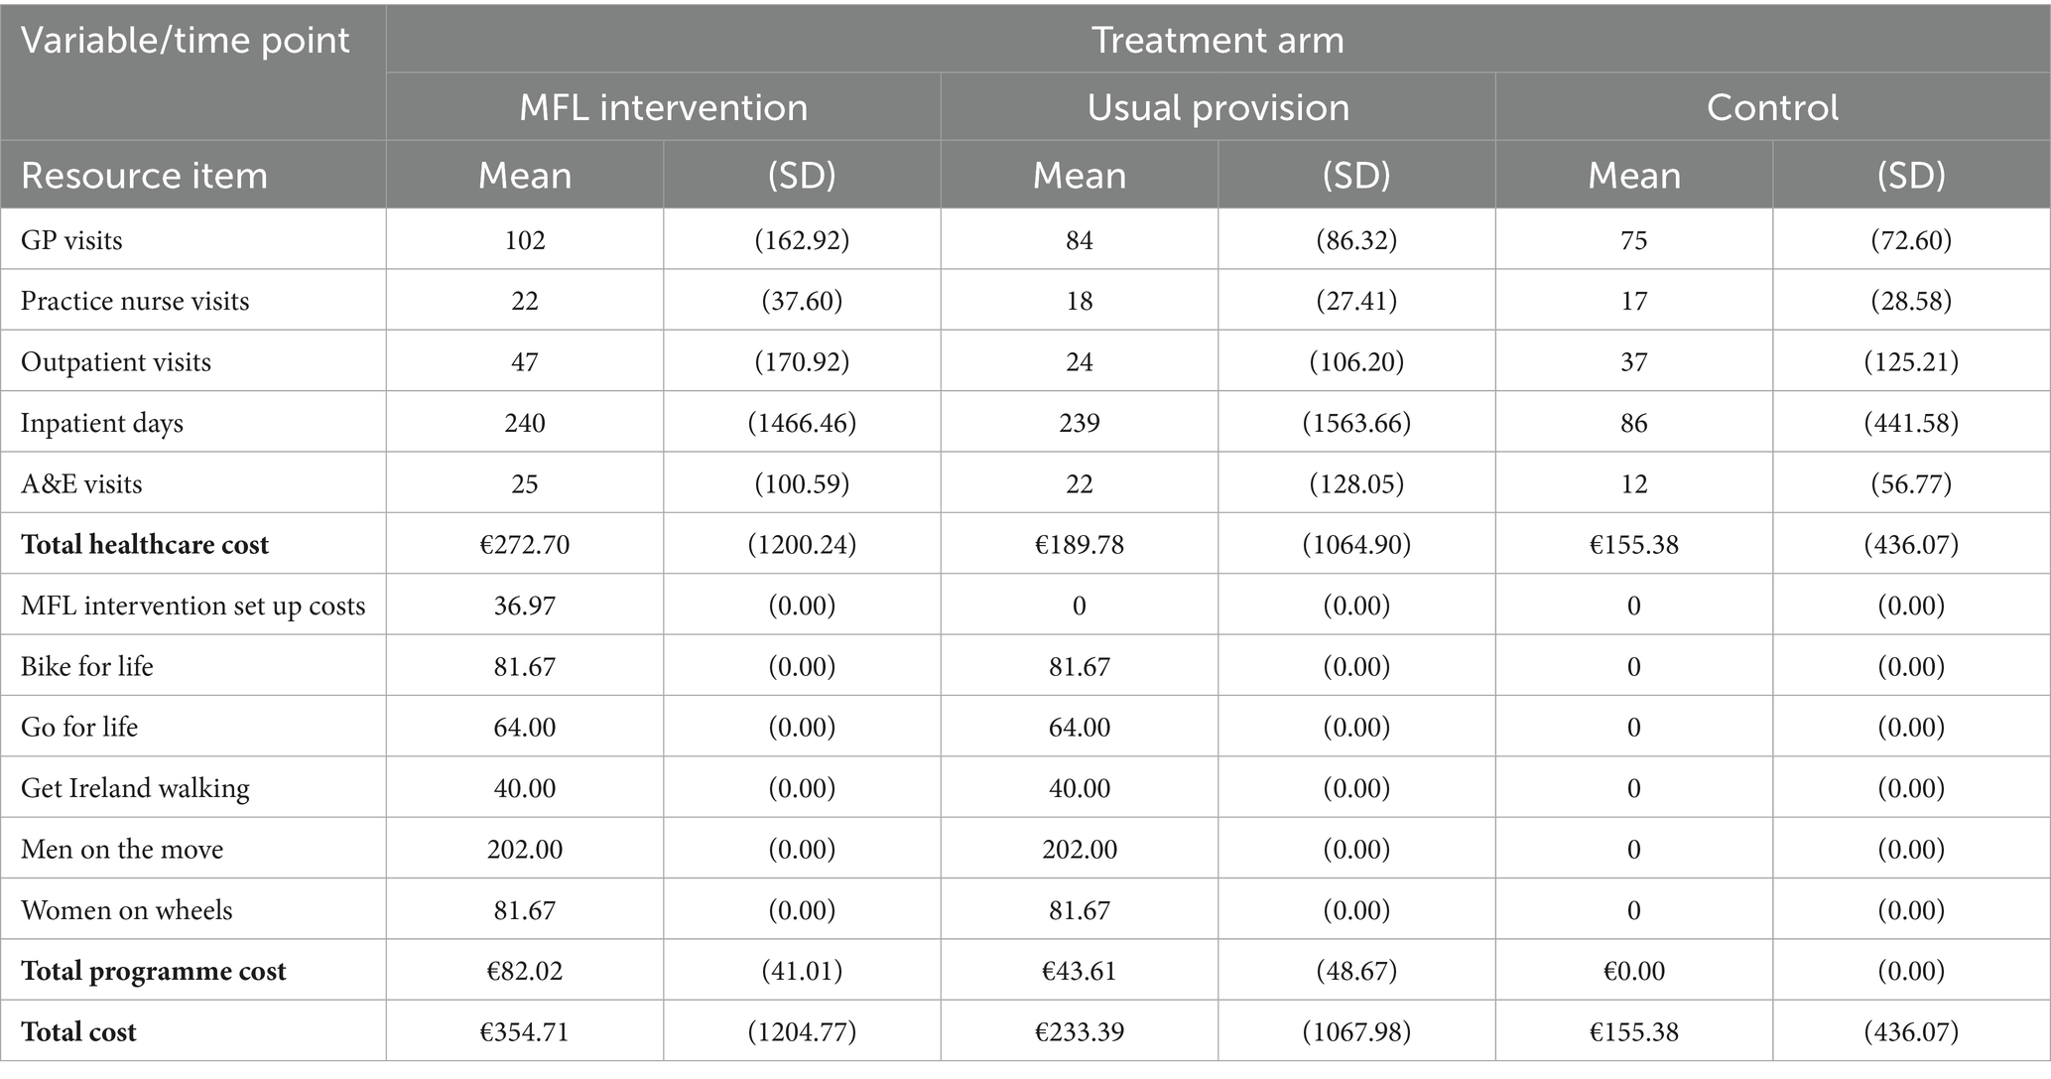This screenshot has height=1079, width=2051.
Task: Select the 'MFL intervention' column header
Action: (663, 107)
